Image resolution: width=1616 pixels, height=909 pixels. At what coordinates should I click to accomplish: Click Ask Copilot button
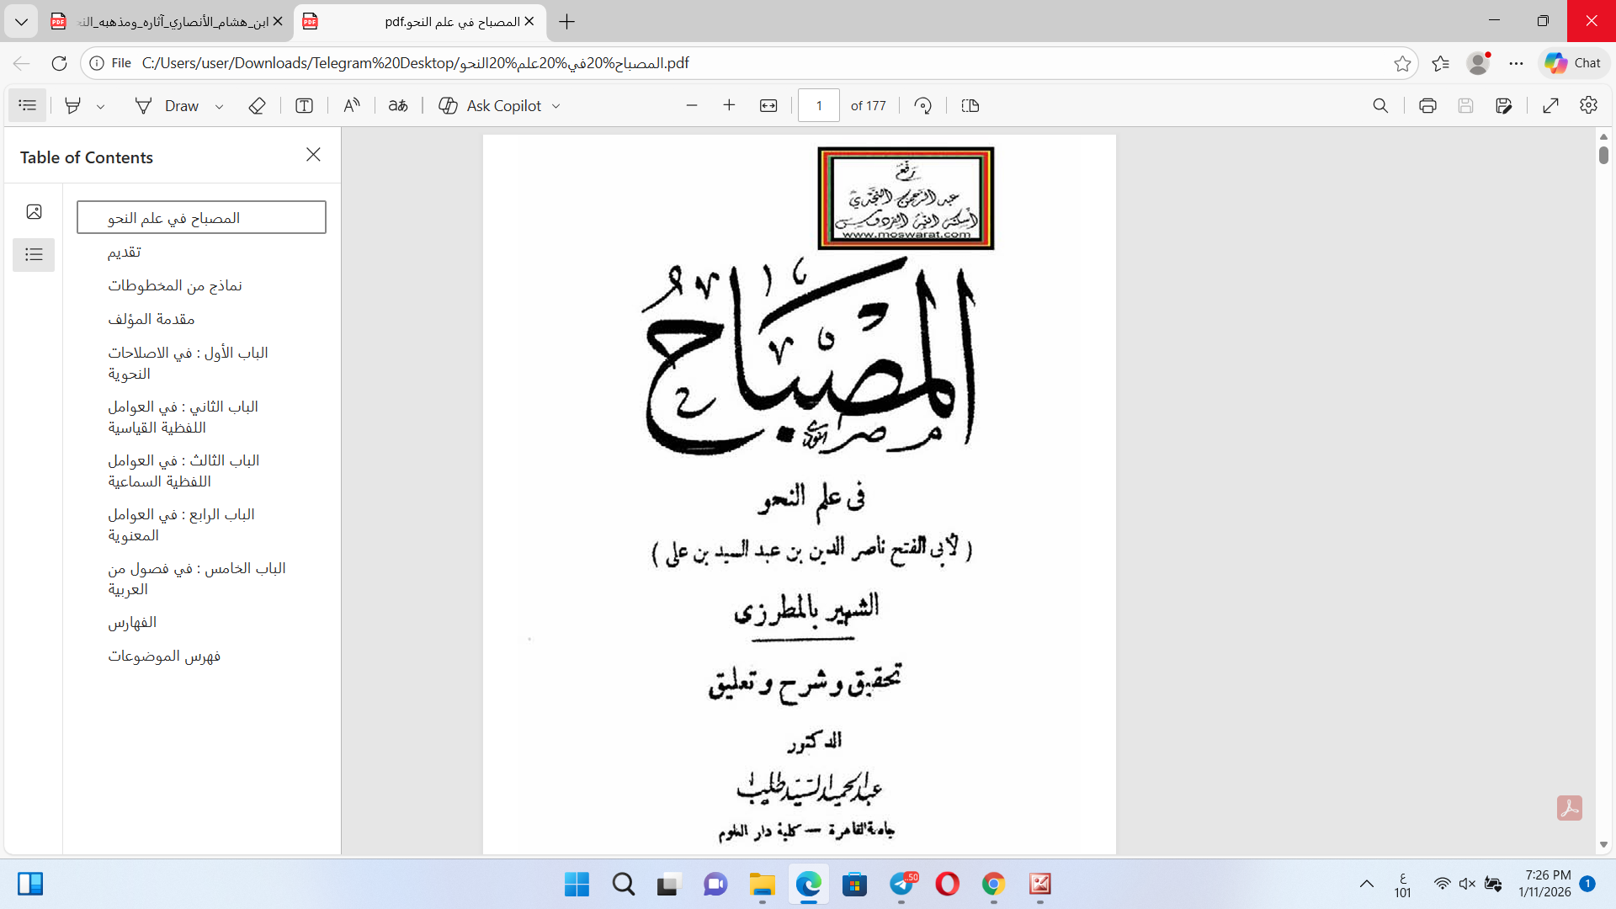coord(490,105)
